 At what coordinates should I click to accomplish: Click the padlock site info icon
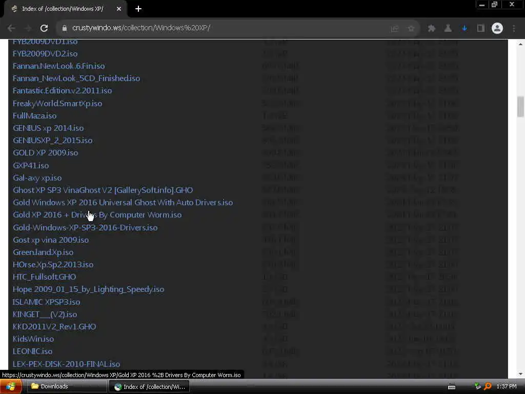[x=64, y=28]
